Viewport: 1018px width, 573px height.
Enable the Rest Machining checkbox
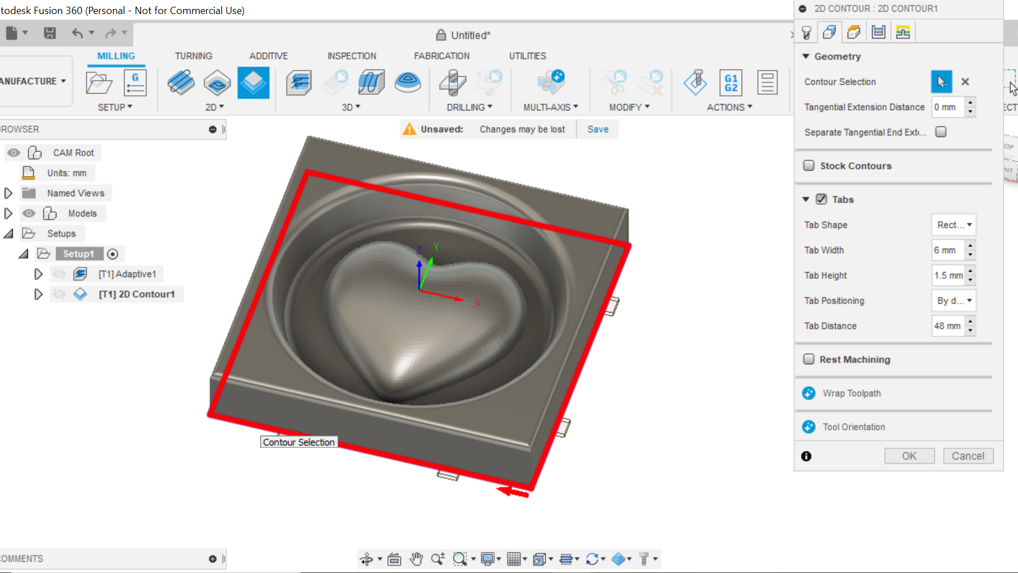click(809, 359)
